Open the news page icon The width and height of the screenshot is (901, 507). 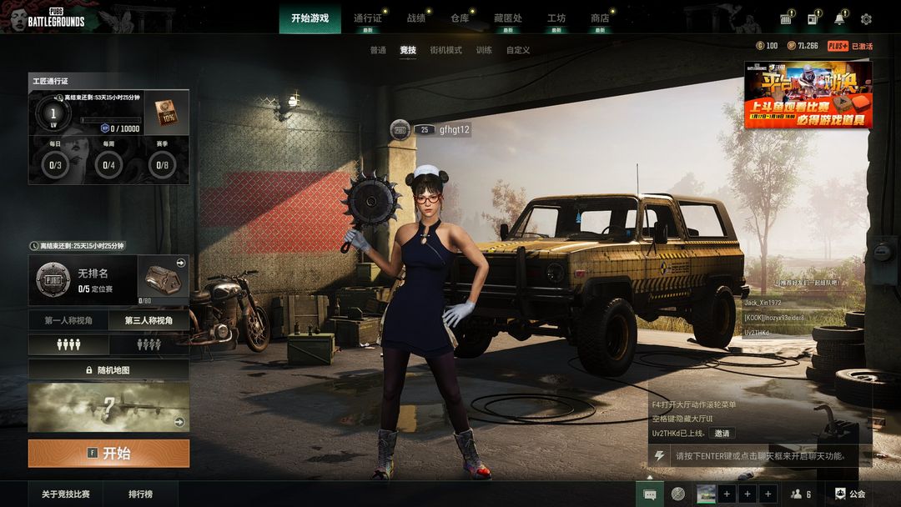813,19
